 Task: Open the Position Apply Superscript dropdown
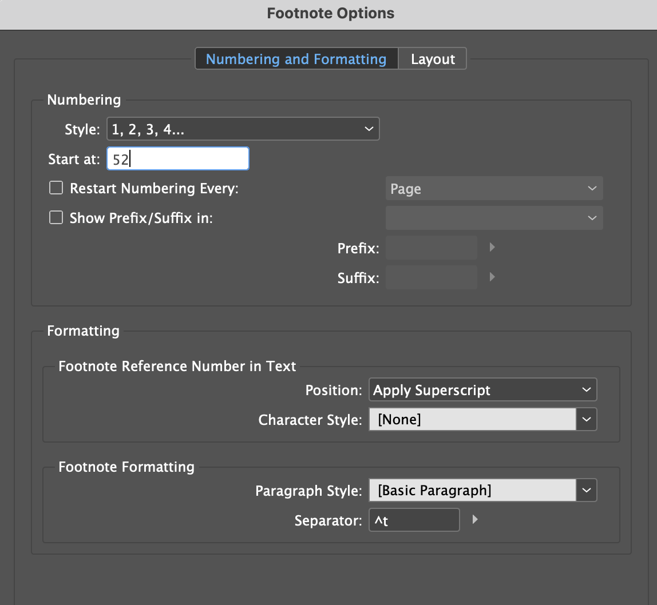482,390
